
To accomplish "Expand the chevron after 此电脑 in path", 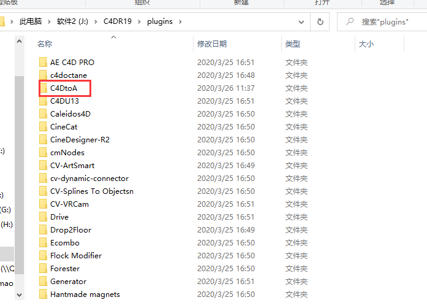I will click(49, 21).
